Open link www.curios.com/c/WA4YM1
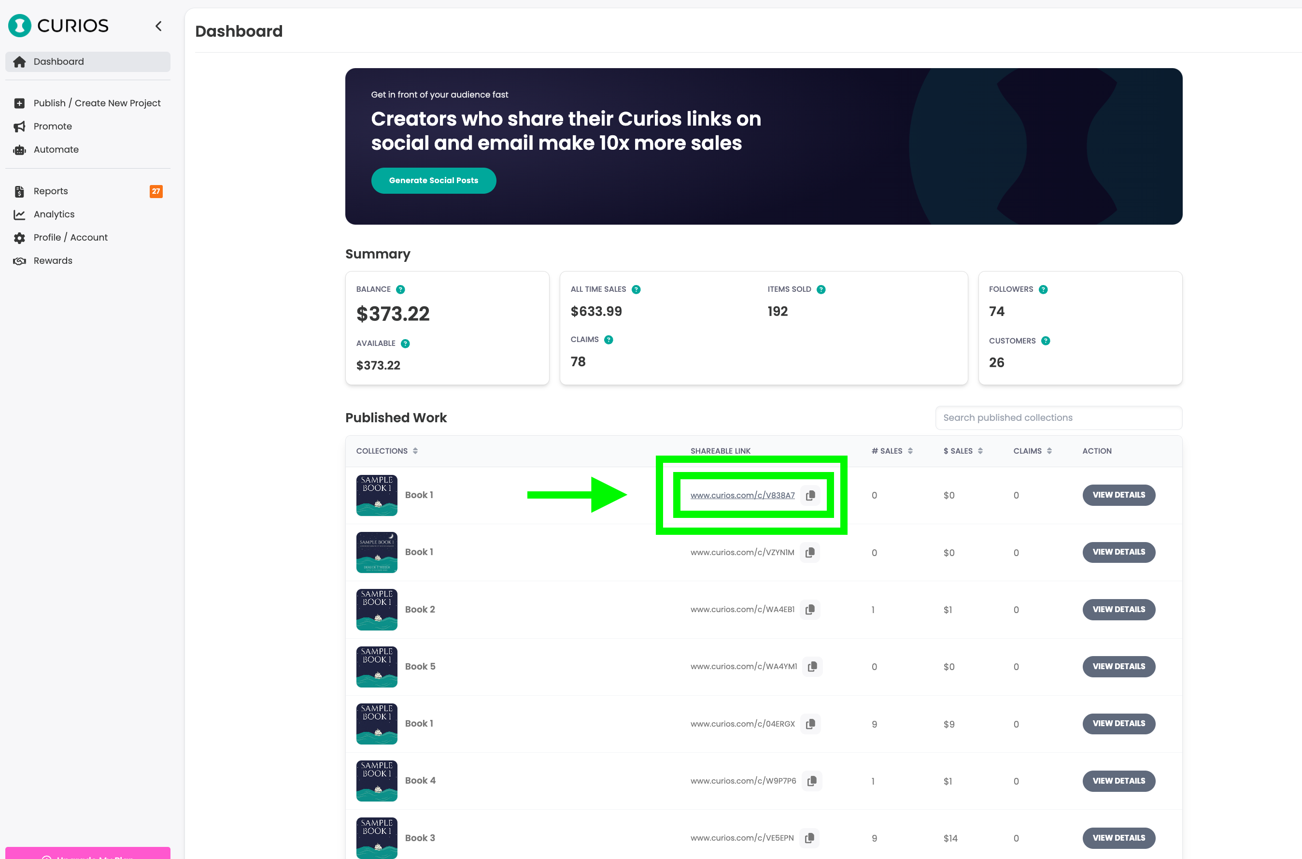 [x=744, y=667]
